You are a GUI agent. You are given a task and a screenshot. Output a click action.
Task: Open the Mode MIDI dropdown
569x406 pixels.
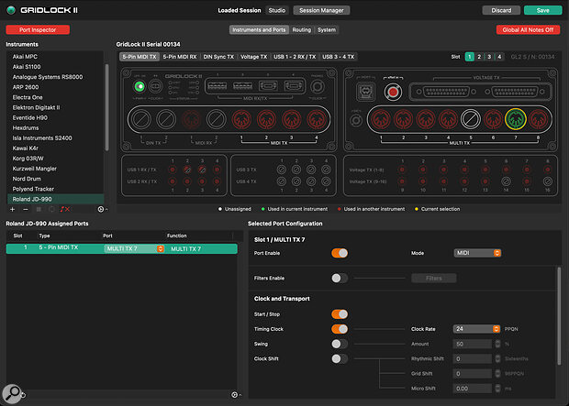pos(477,253)
